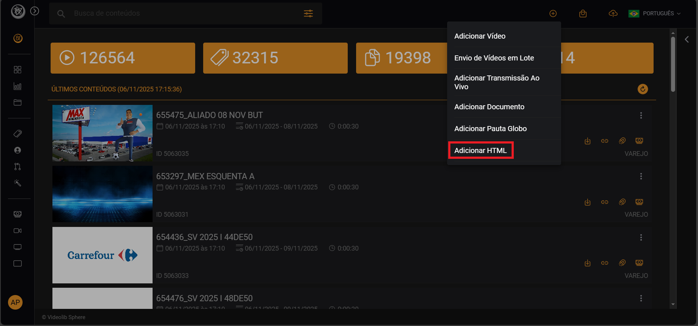Image resolution: width=698 pixels, height=326 pixels.
Task: Open title 654476_SV 2025 I 48DE50
Action: (x=204, y=298)
